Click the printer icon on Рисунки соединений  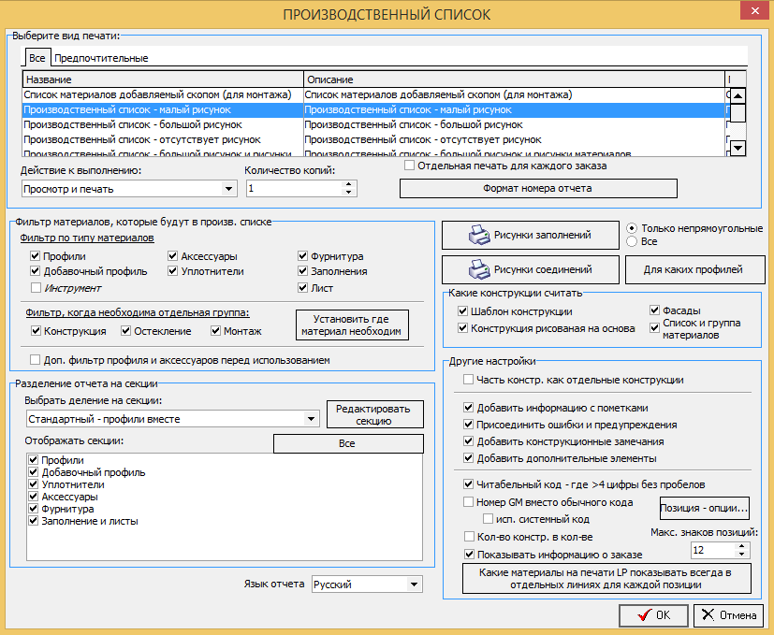pos(479,269)
